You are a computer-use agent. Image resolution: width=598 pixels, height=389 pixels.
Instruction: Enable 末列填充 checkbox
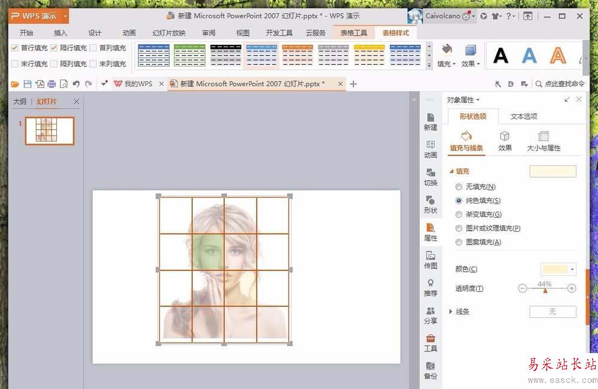93,64
